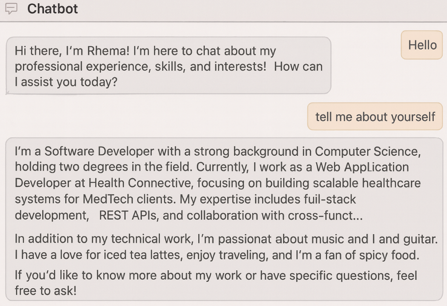
Task: Click the speech bubble icon in the header
Action: point(11,8)
